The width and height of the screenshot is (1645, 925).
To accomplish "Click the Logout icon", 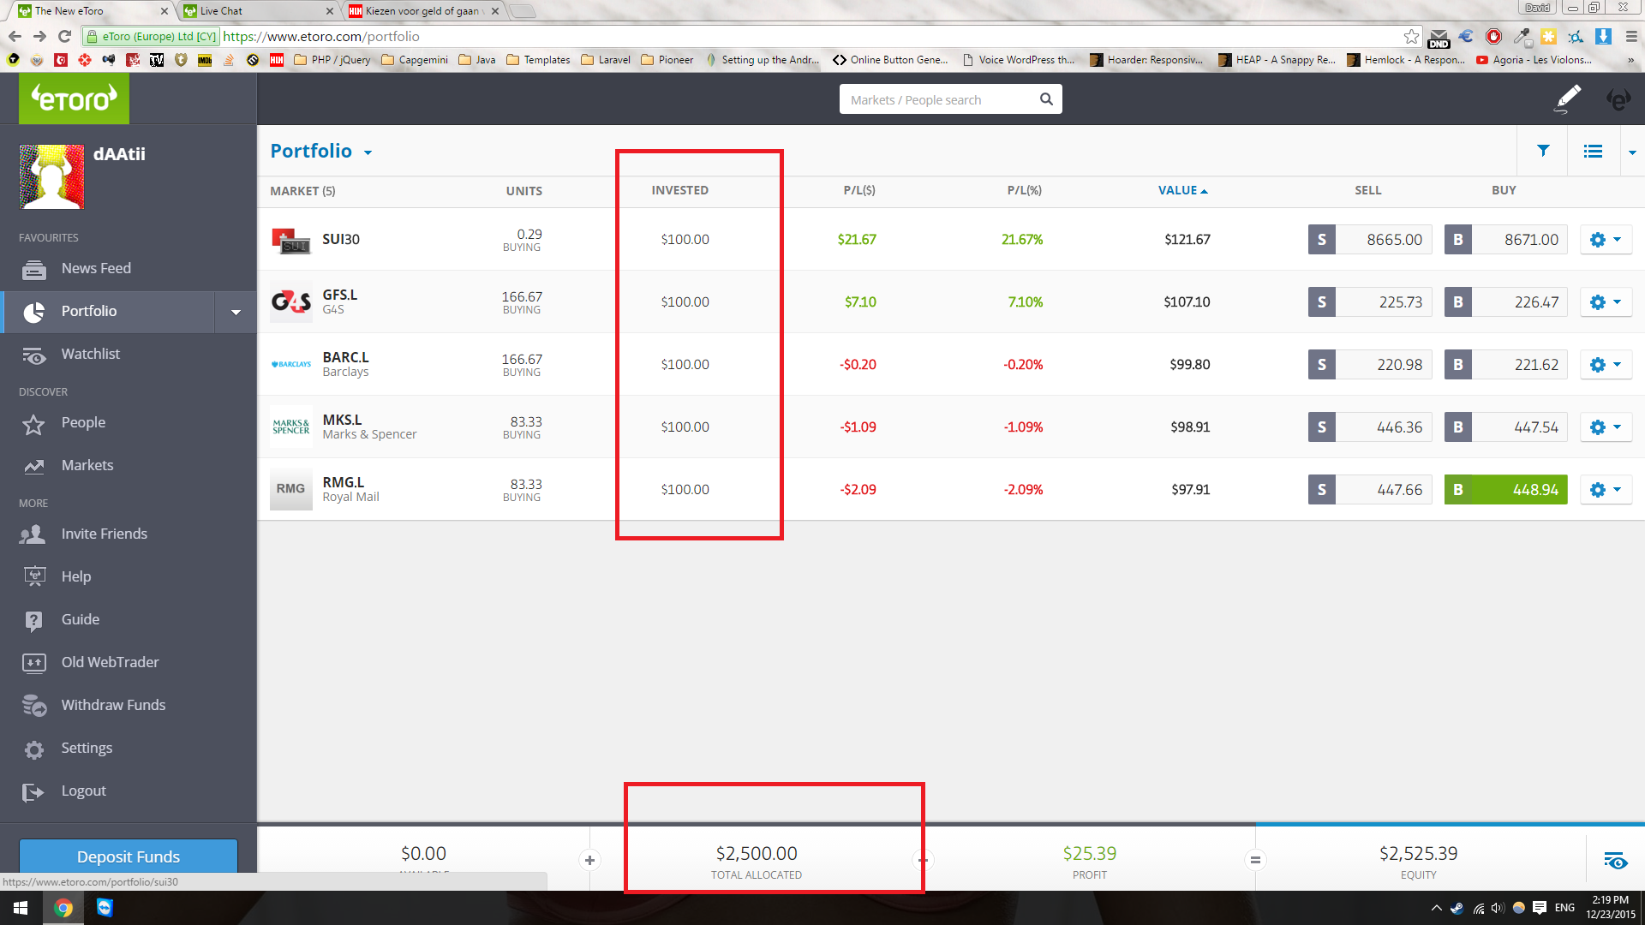I will point(33,792).
